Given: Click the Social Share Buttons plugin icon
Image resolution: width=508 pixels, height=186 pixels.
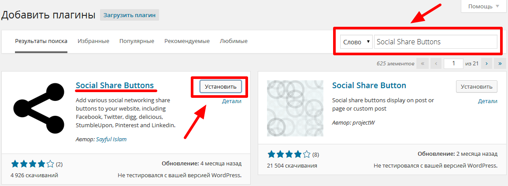Looking at the screenshot, I should pos(39,107).
